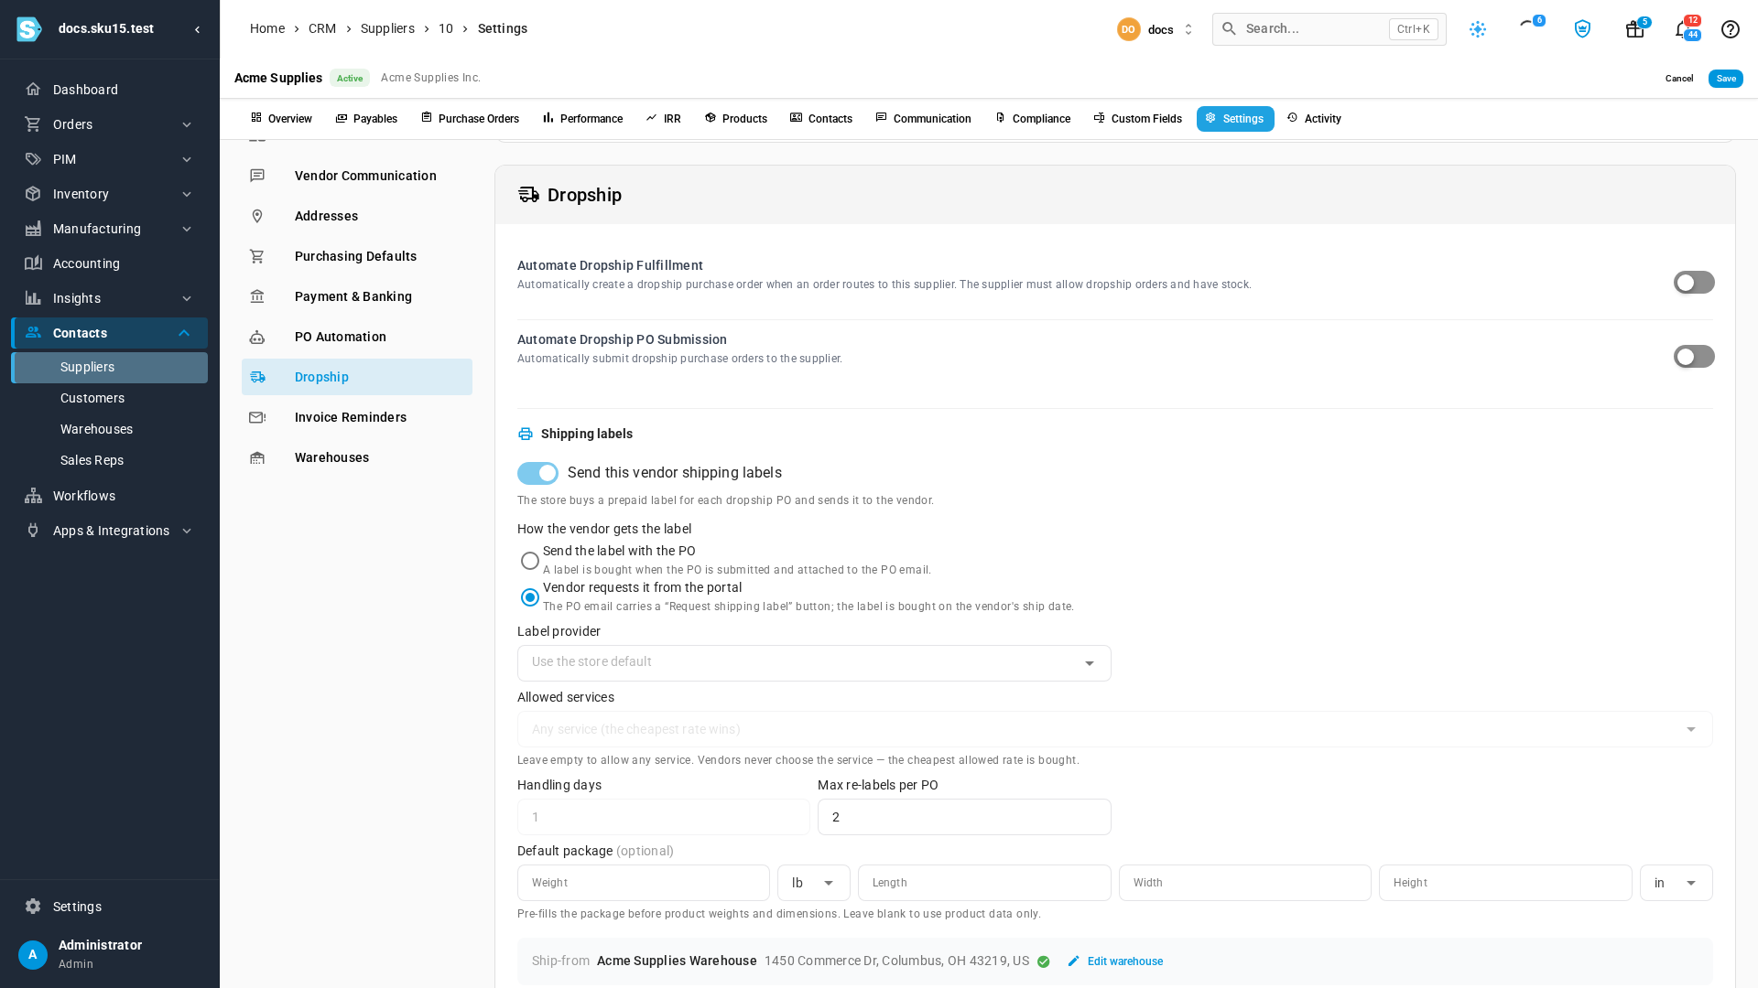Open the dimension unit in dropdown
The height and width of the screenshot is (988, 1758).
[1676, 883]
